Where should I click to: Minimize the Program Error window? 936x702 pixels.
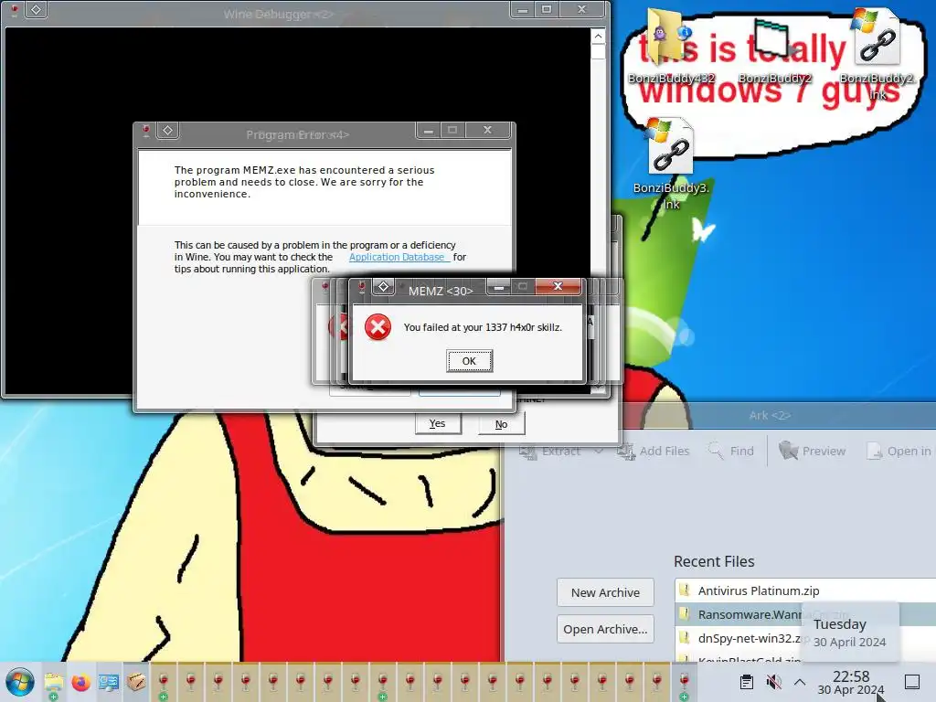pos(428,130)
